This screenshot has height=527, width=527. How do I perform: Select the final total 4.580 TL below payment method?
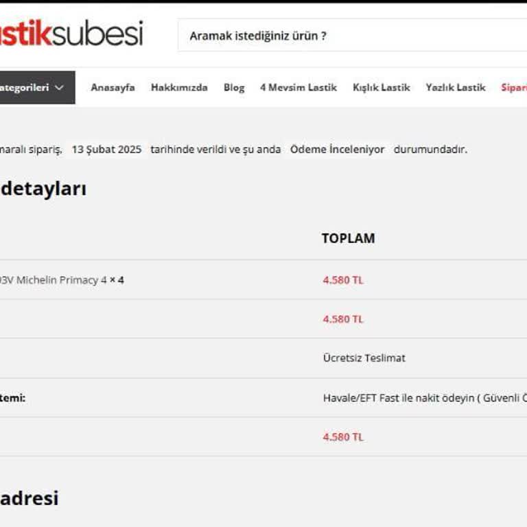coord(343,437)
